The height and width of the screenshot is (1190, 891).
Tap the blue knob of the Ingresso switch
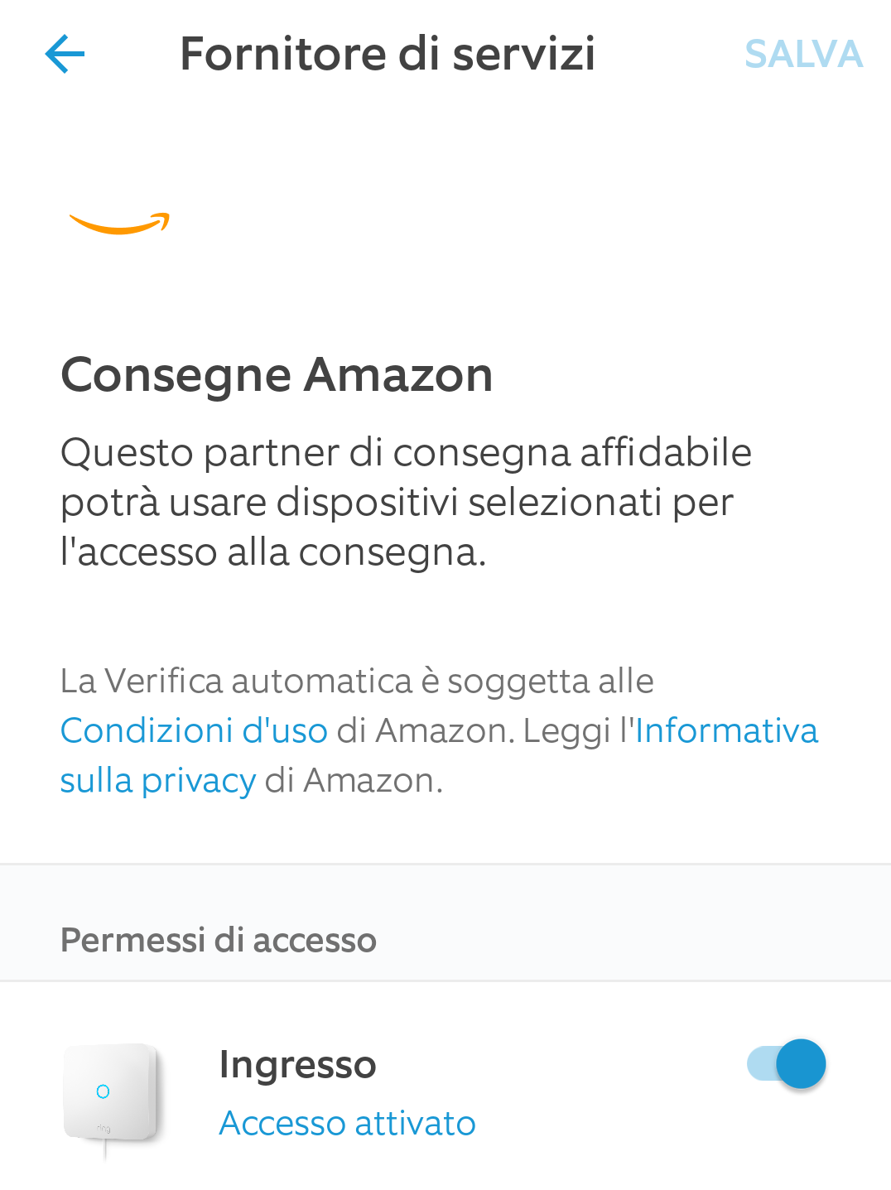click(801, 1063)
